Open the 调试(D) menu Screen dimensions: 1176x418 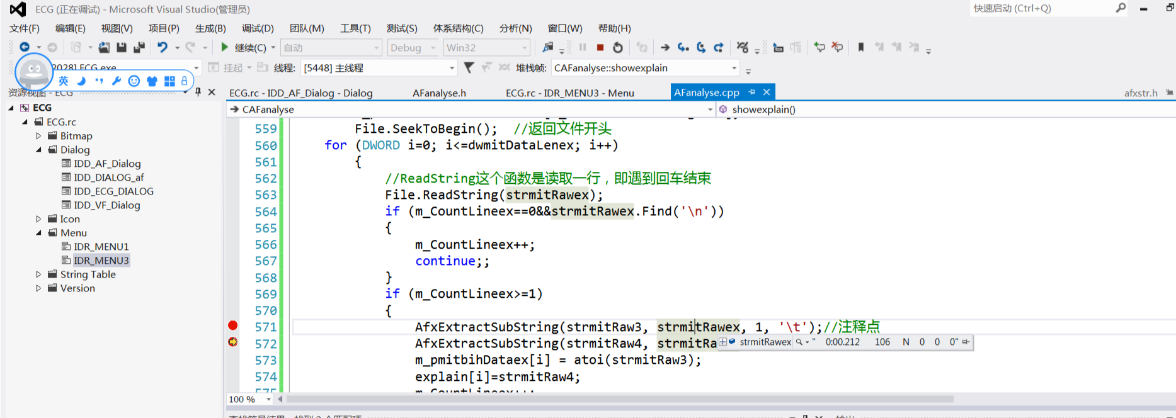click(258, 28)
